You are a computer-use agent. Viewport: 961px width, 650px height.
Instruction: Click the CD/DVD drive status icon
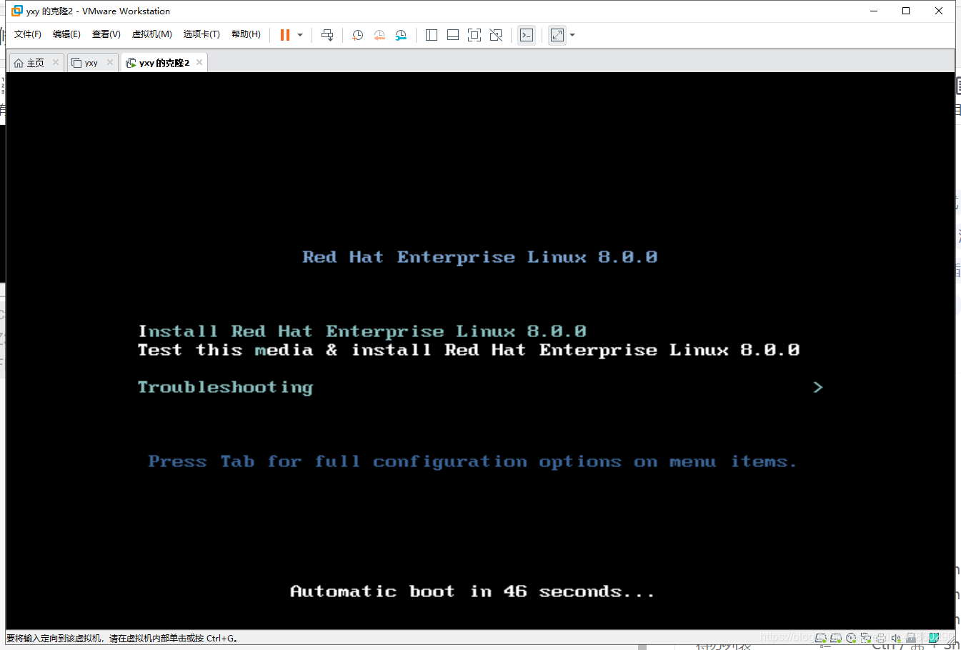point(851,638)
